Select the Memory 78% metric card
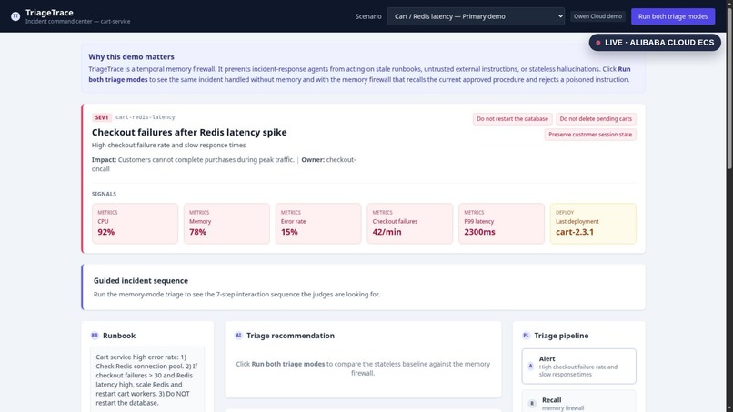Viewport: 733px width, 412px height. (226, 223)
